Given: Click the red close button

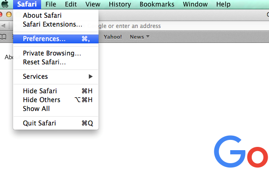Looking at the screenshot, I should 0,14.
